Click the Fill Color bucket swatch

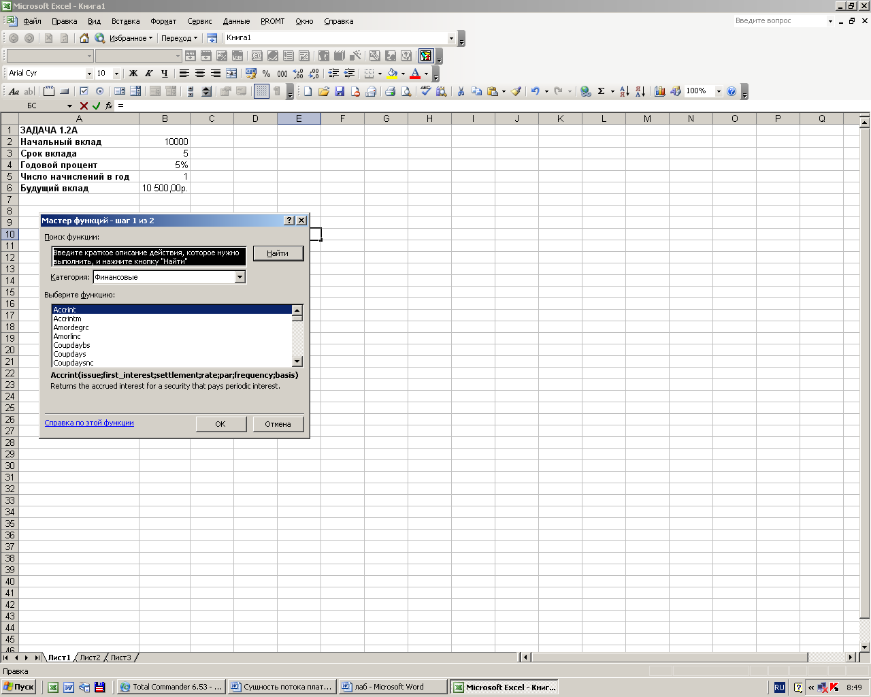click(392, 74)
